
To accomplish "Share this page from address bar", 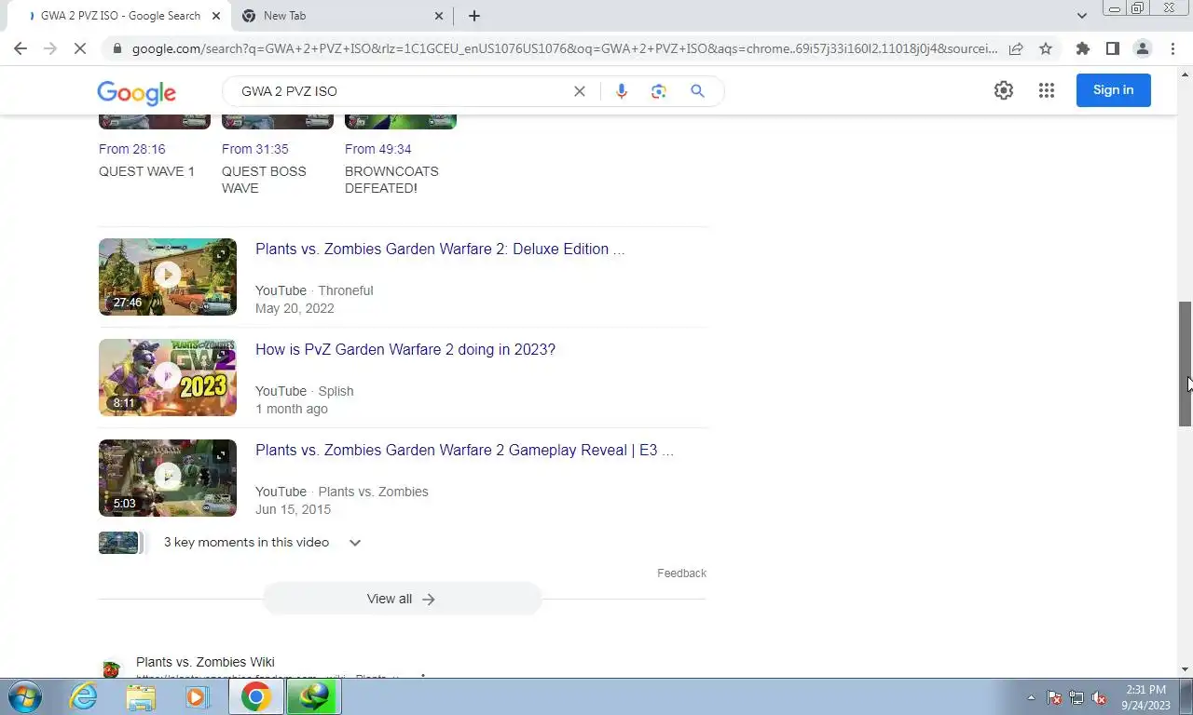I will point(1016,48).
